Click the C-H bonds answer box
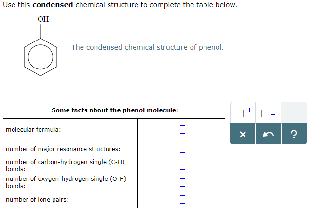The height and width of the screenshot is (219, 327). tap(182, 165)
